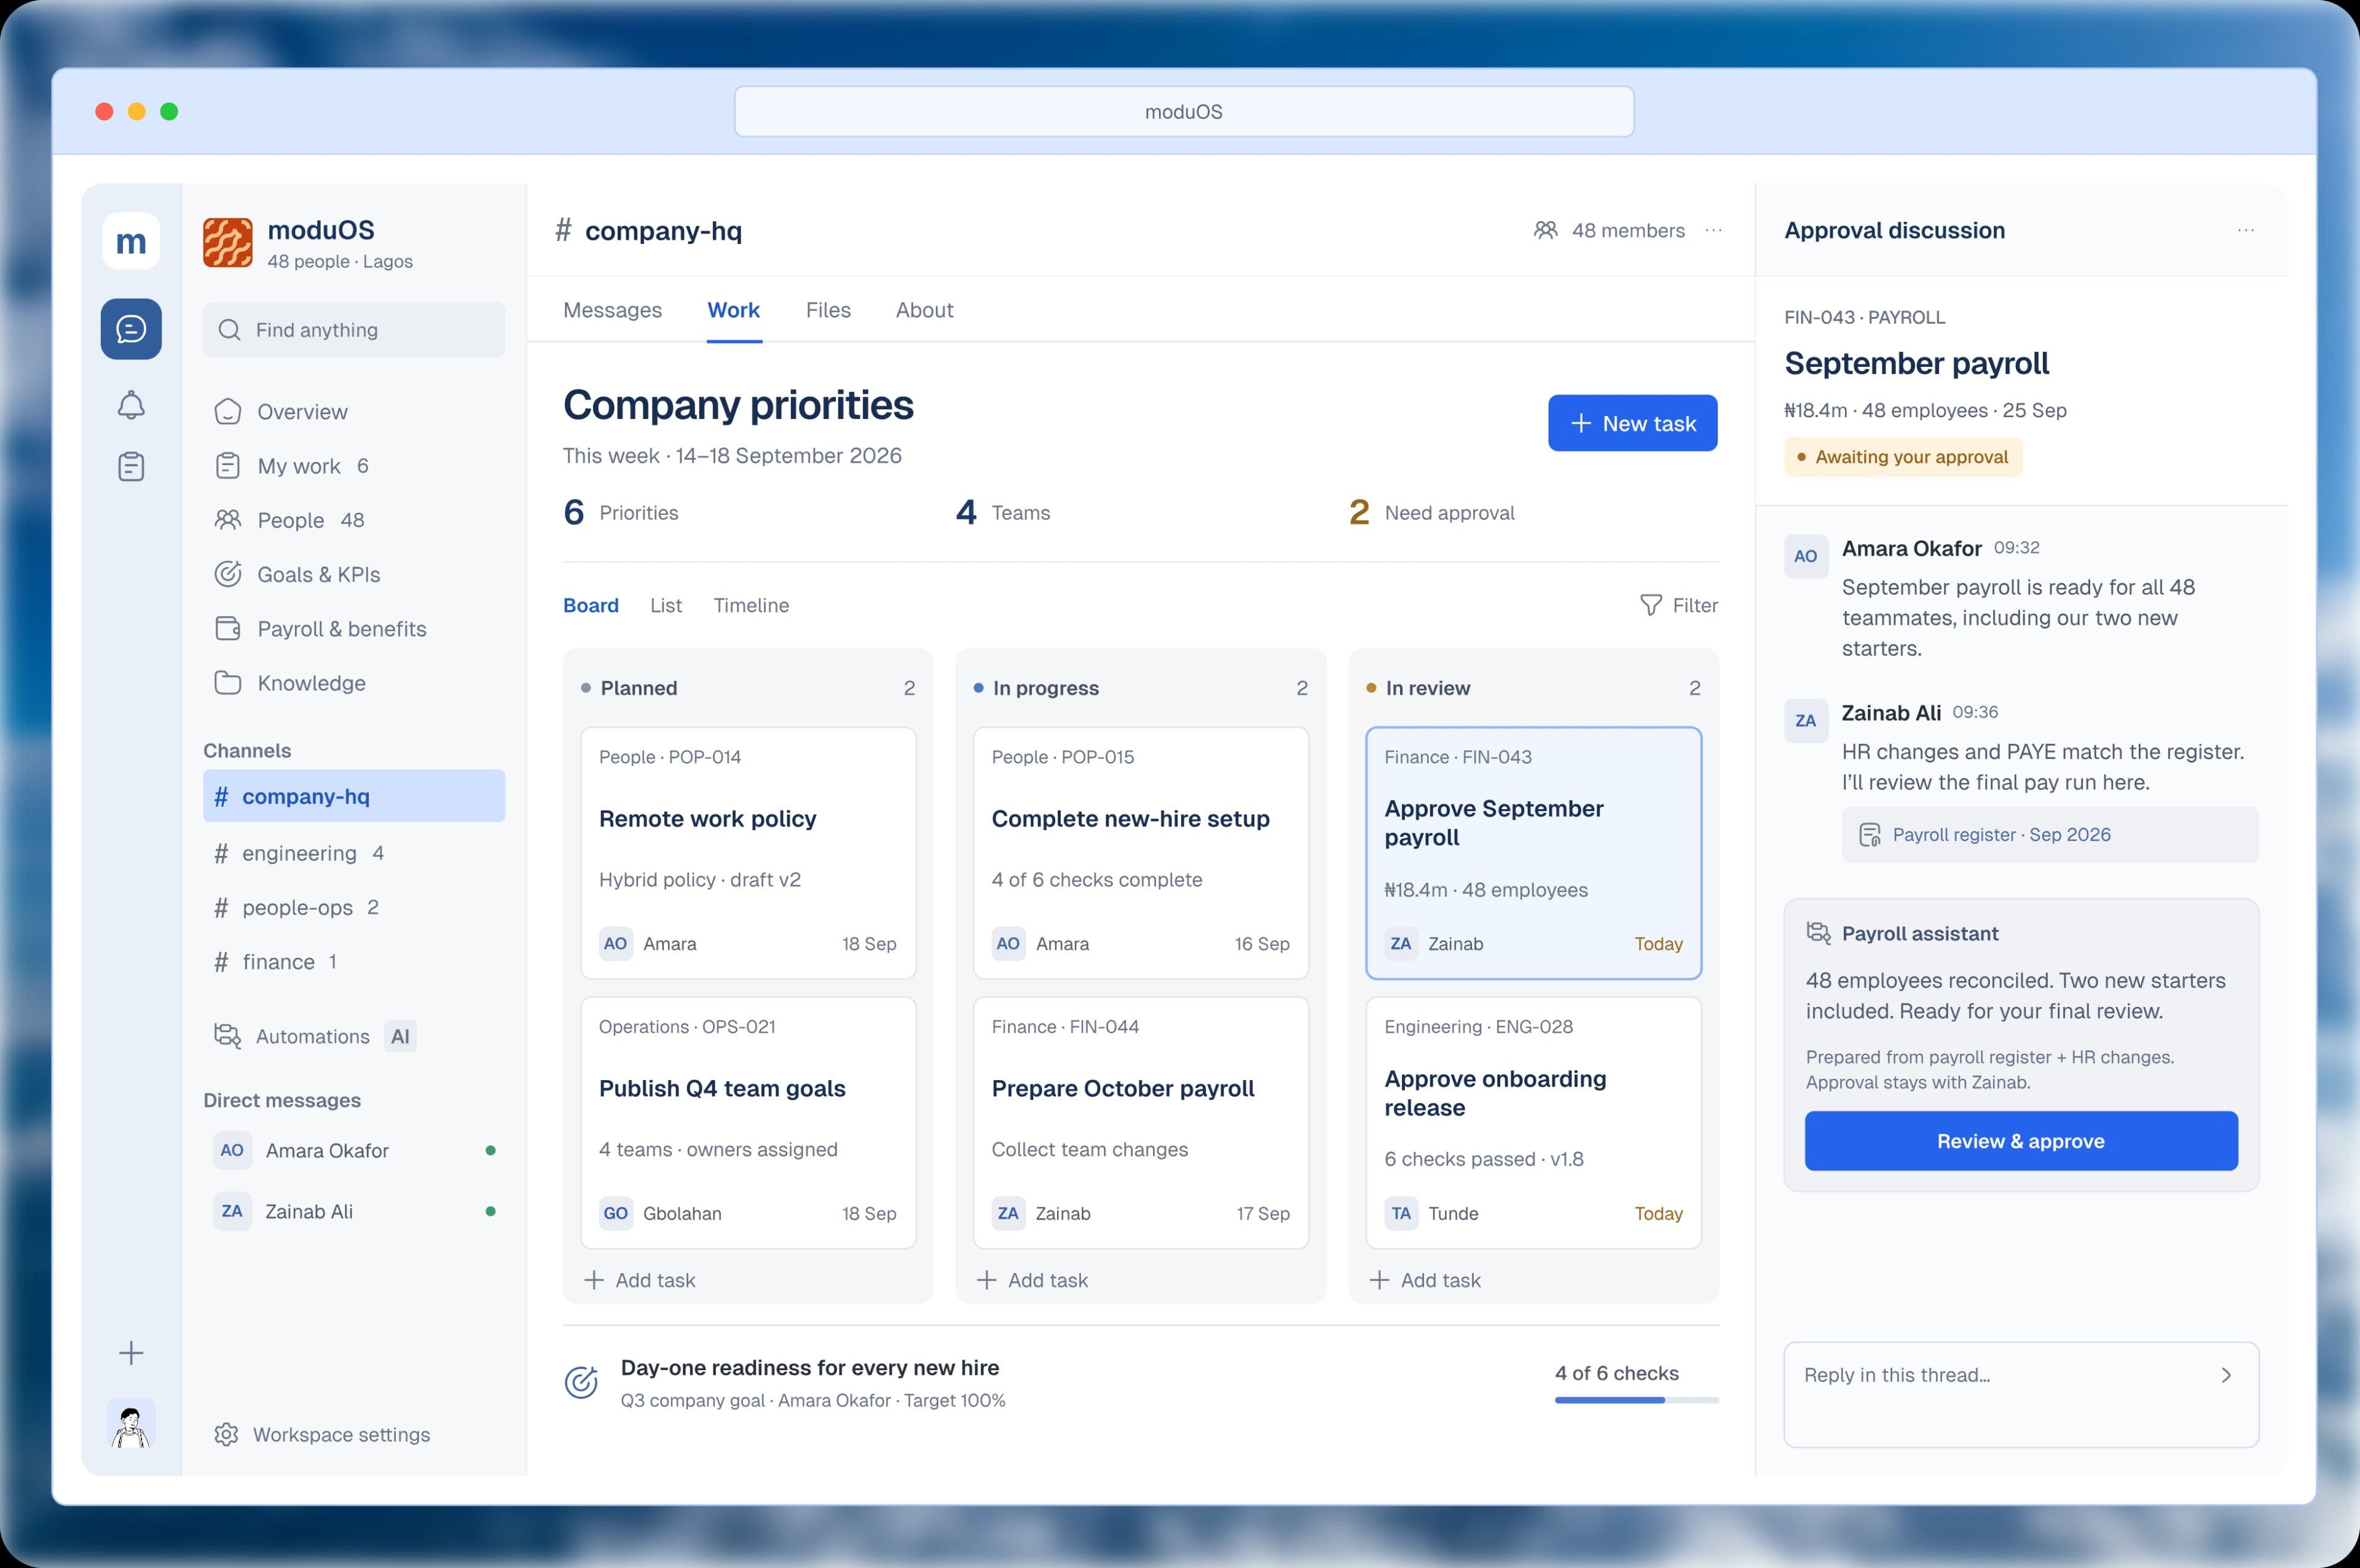Switch to the Work tab
Viewport: 2360px width, 1568px height.
(x=734, y=310)
